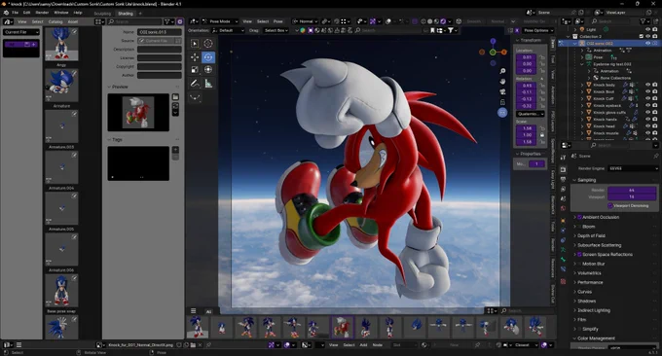Adjust the Render samples slider field

click(632, 191)
